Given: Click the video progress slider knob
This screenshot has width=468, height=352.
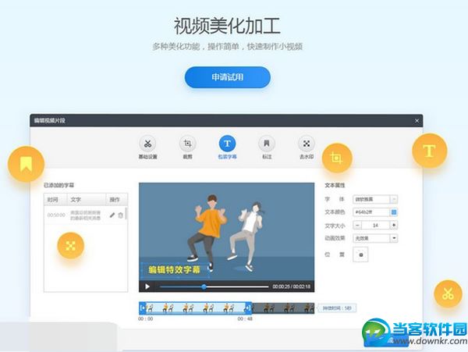Looking at the screenshot, I should 204,286.
